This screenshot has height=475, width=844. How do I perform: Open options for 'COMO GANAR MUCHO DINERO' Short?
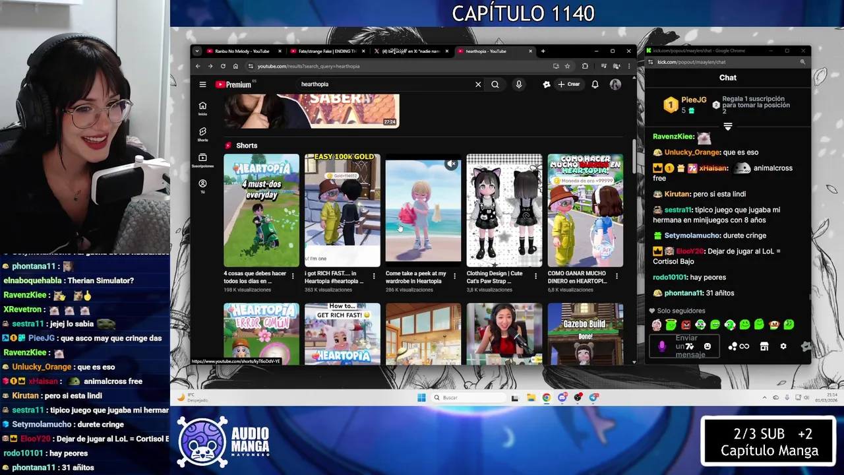(617, 276)
